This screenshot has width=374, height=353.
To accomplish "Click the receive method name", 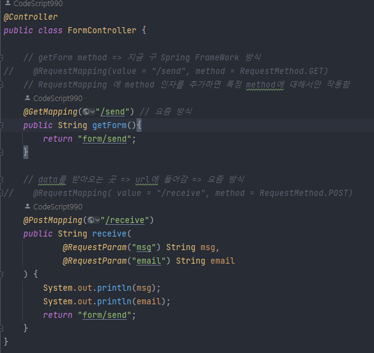I will point(109,234).
